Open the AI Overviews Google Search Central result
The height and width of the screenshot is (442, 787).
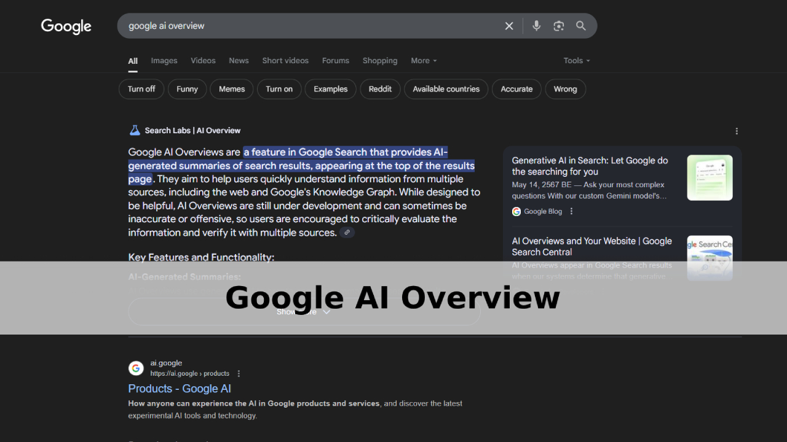(x=591, y=246)
